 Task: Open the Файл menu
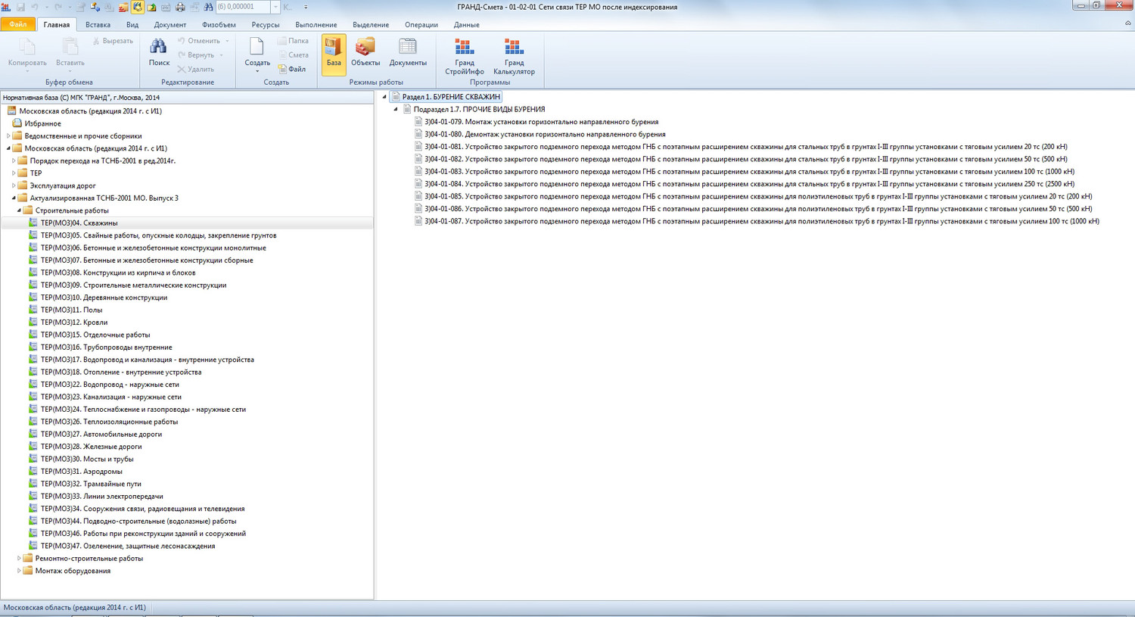pos(18,24)
